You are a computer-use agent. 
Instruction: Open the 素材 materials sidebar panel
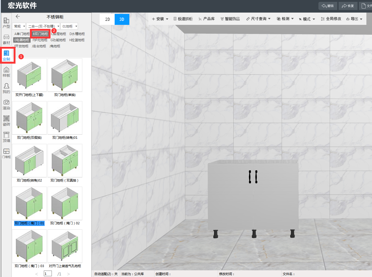[6, 39]
